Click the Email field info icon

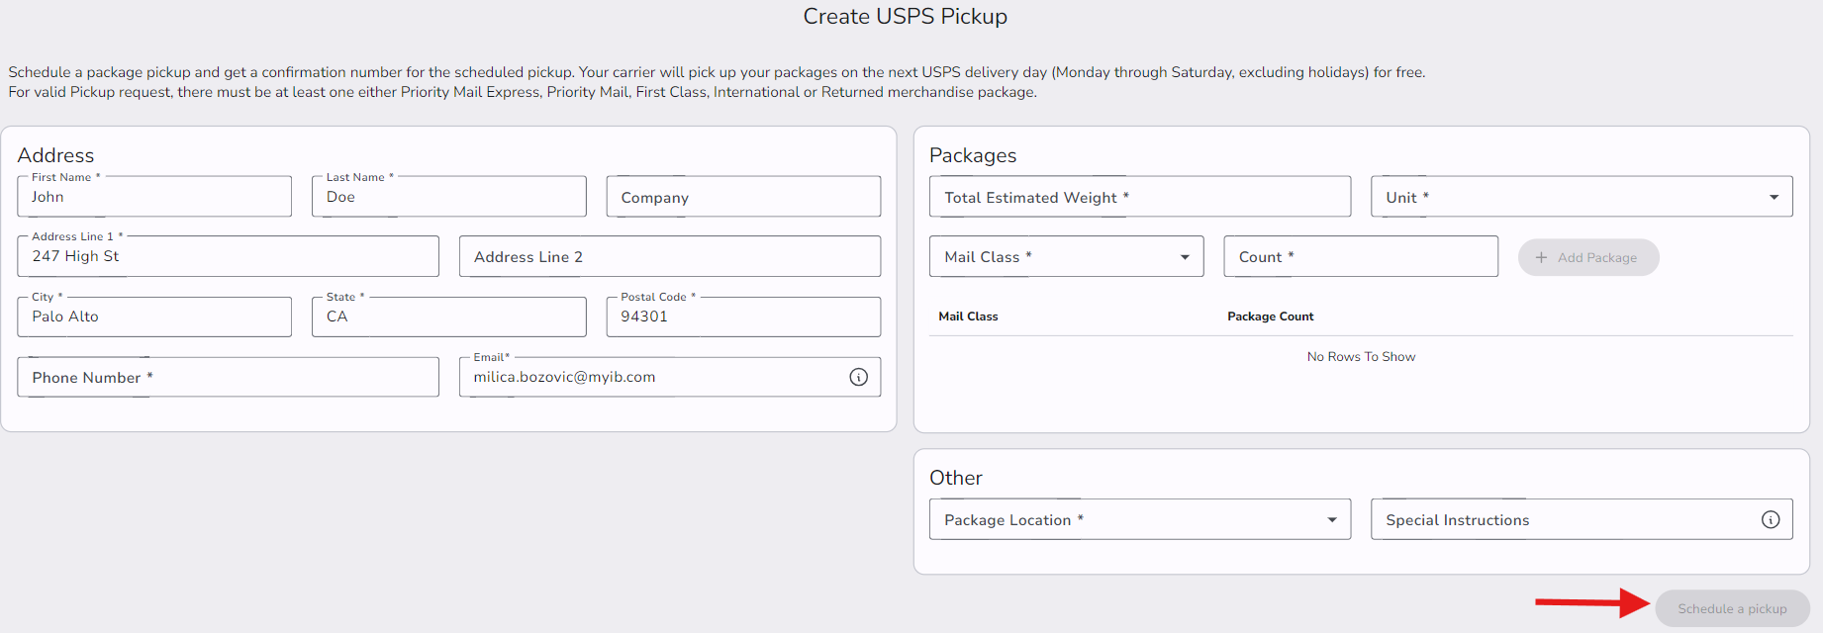[858, 377]
